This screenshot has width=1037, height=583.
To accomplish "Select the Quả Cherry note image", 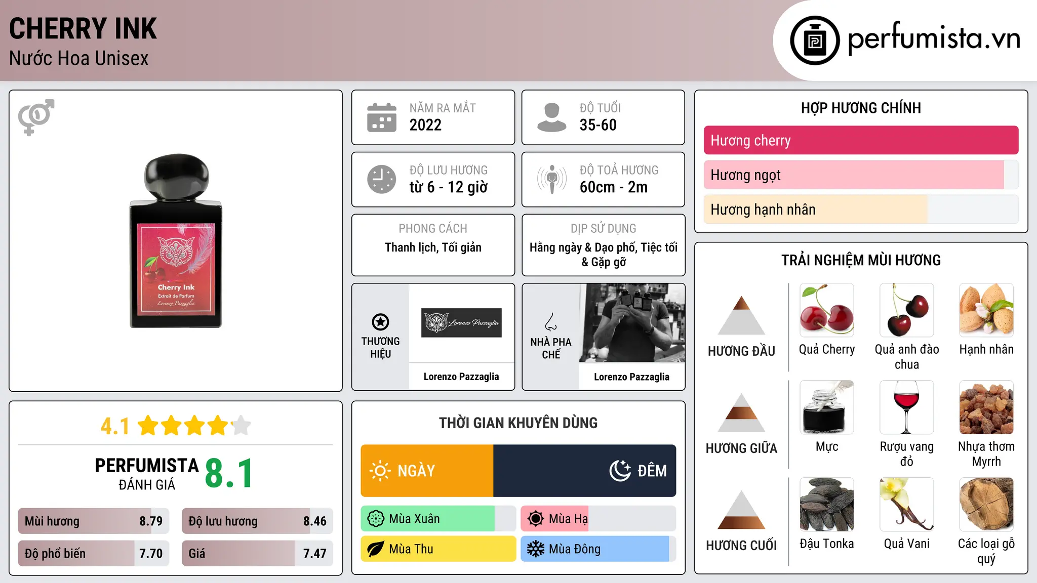I will point(827,310).
